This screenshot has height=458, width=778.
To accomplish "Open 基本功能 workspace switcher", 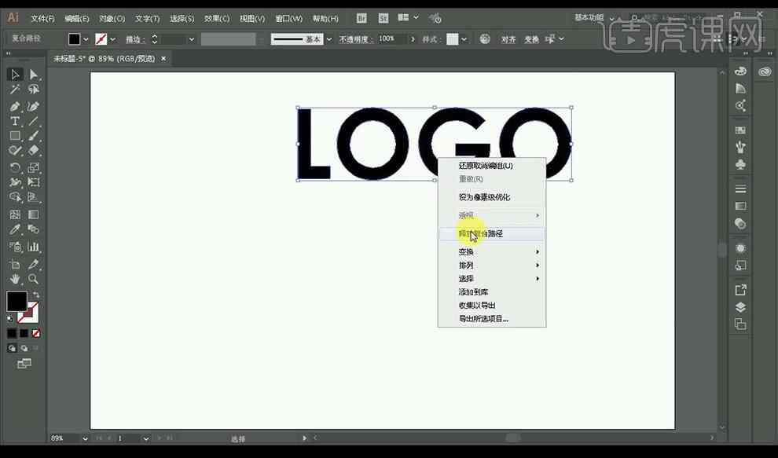I will coord(594,18).
